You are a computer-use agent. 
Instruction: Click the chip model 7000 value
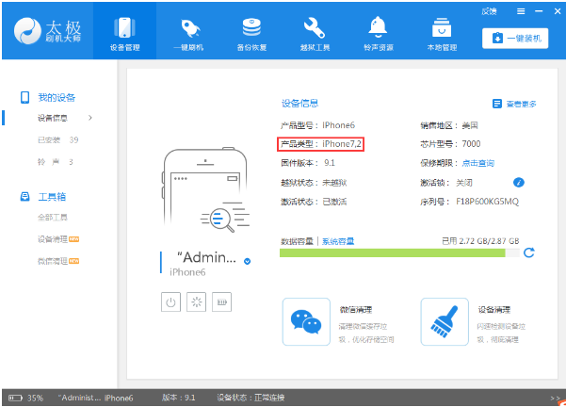[x=471, y=144]
